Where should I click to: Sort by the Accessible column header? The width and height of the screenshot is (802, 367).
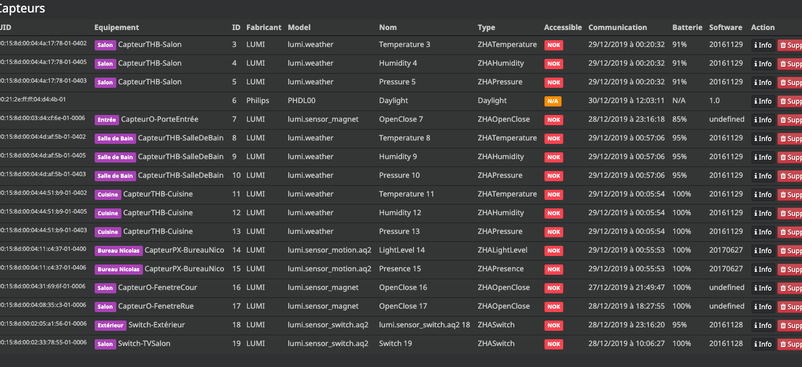pos(563,27)
